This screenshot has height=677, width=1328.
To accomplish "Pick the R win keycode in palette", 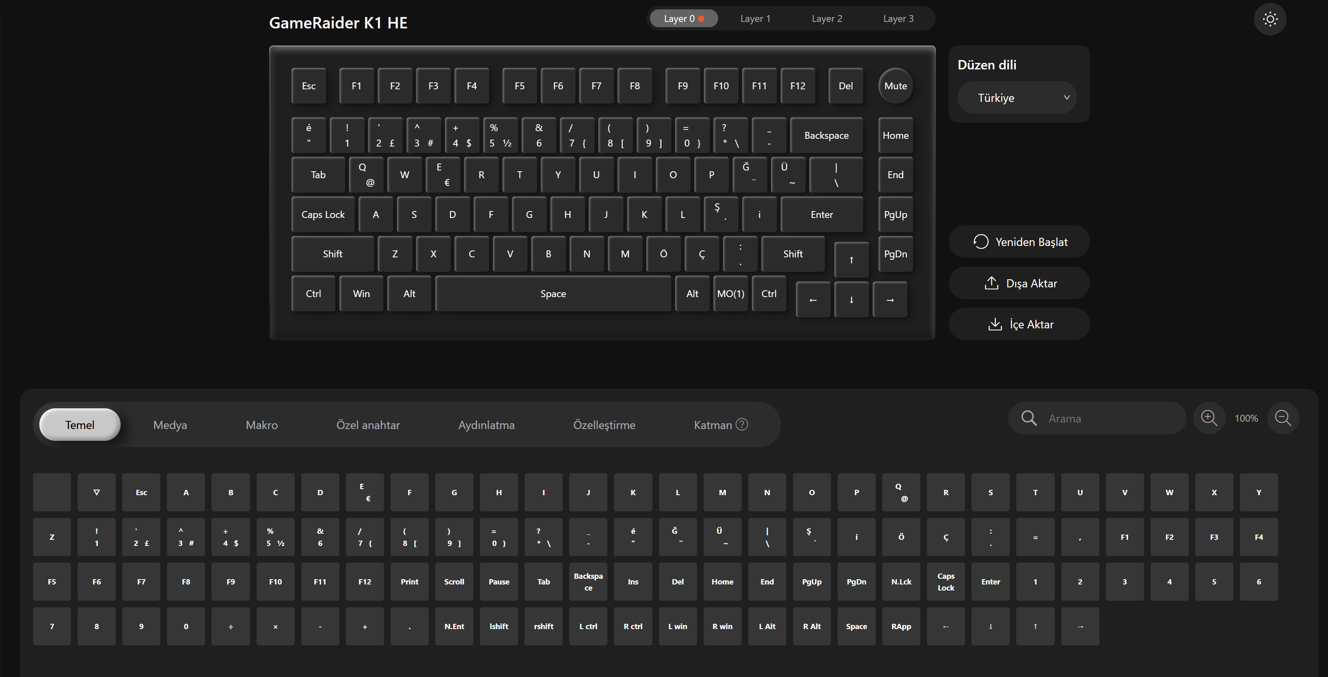I will pos(722,627).
